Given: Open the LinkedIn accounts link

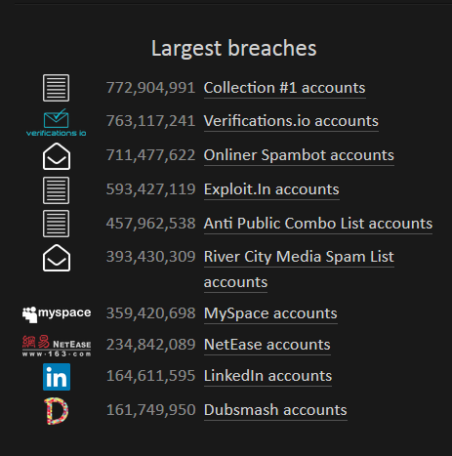Looking at the screenshot, I should click(267, 376).
